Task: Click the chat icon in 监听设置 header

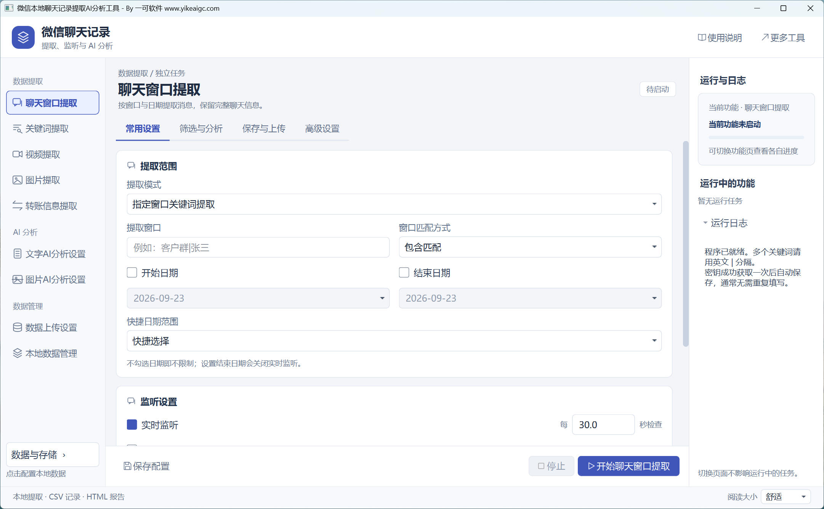Action: (131, 401)
